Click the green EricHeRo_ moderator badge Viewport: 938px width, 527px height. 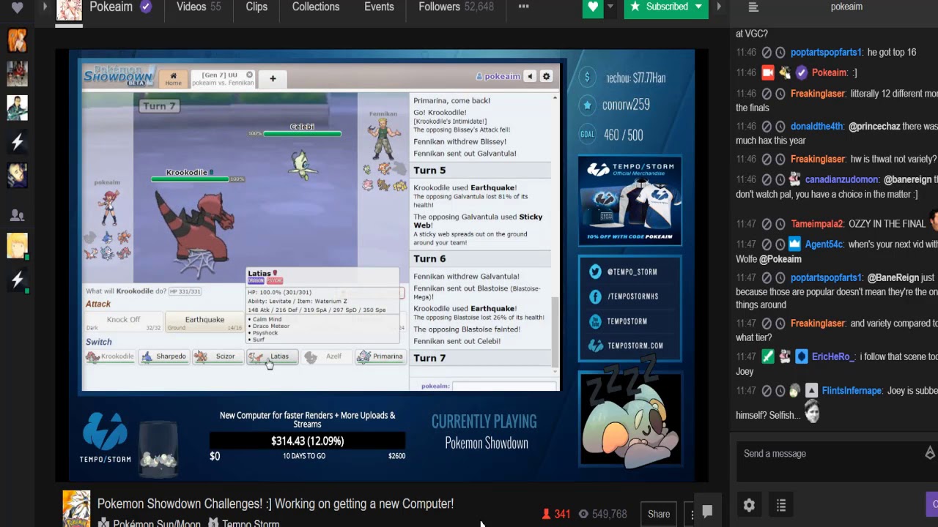pos(767,356)
